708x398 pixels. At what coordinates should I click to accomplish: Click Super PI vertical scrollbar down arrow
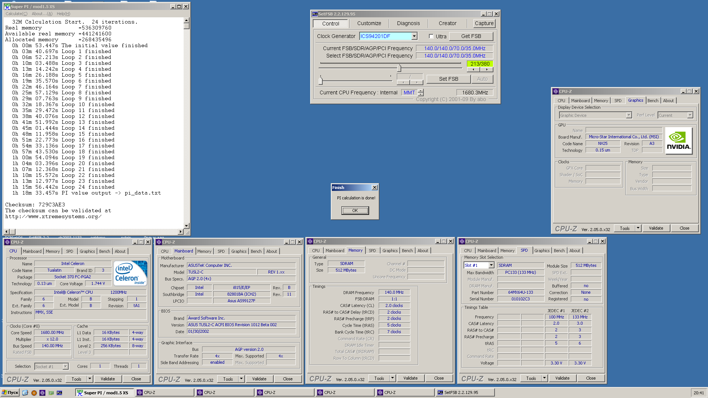point(187,226)
